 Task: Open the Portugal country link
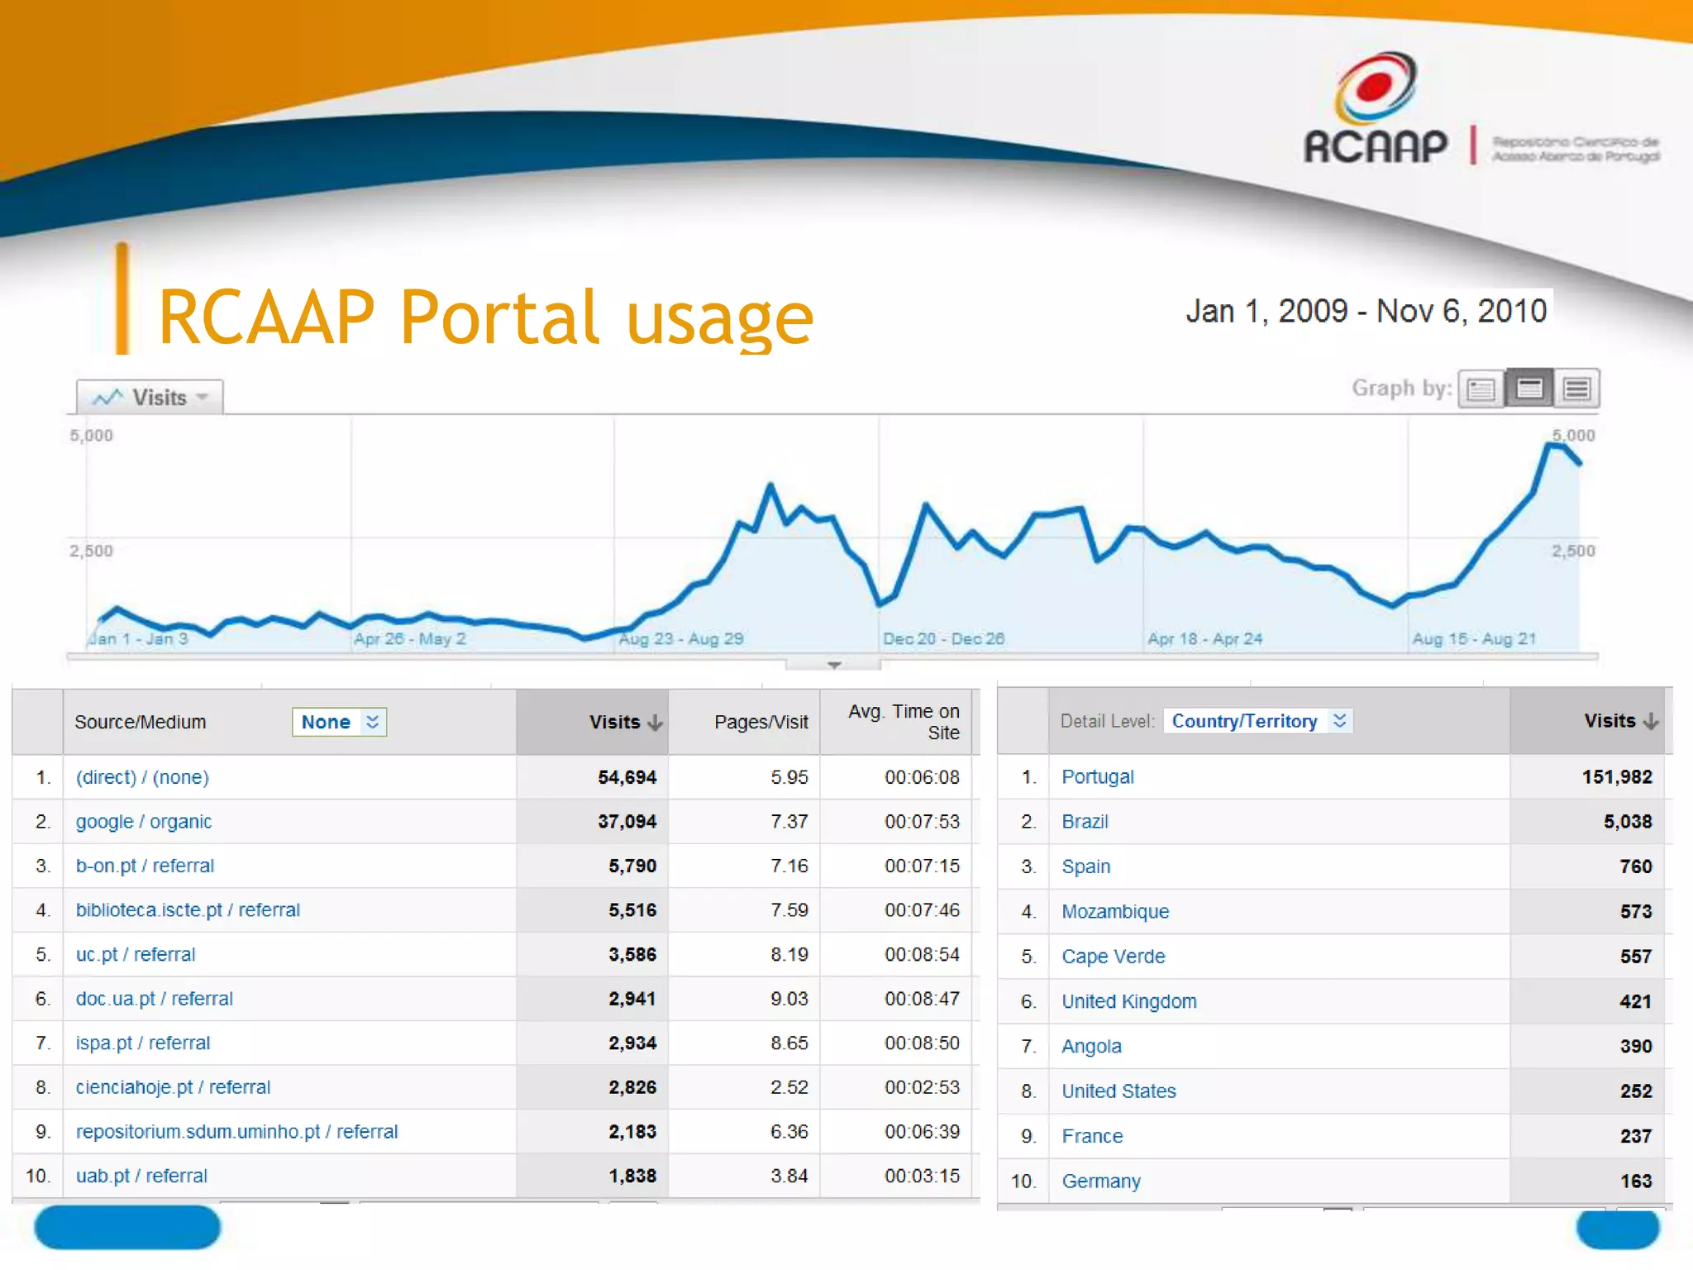click(x=1098, y=777)
